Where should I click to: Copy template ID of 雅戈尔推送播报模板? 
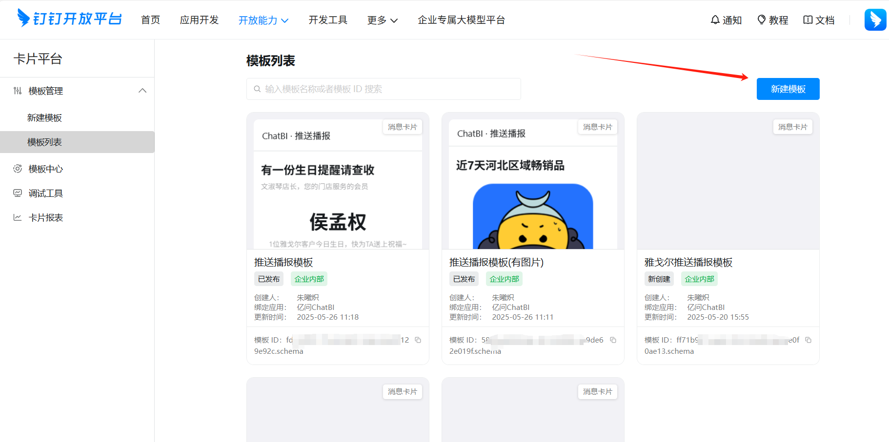click(x=808, y=340)
